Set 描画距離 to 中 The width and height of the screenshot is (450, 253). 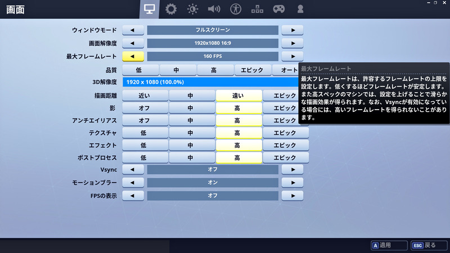tap(192, 96)
